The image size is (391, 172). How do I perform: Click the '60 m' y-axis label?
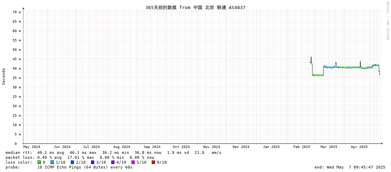click(17, 31)
